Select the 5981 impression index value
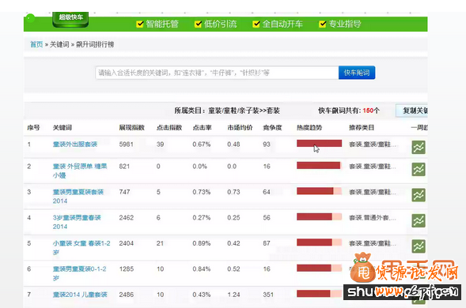 [x=127, y=145]
